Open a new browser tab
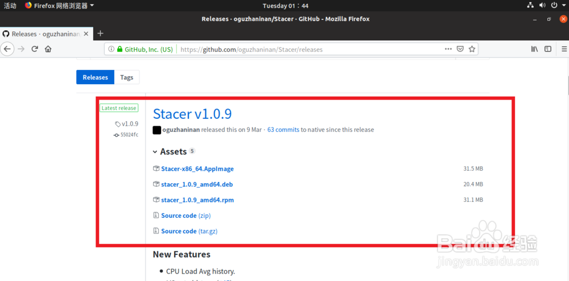The image size is (569, 281). pyautogui.click(x=100, y=34)
